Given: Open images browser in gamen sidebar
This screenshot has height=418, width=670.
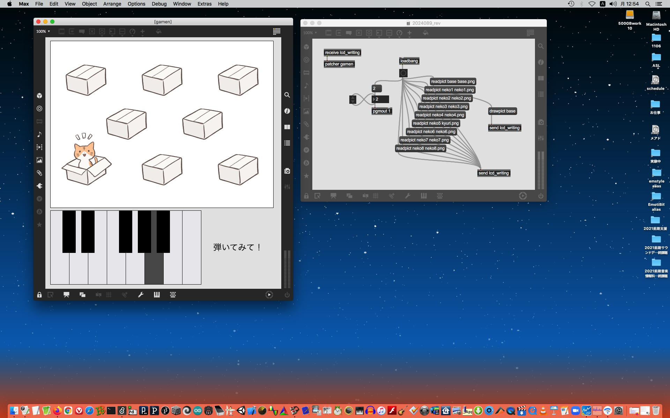Looking at the screenshot, I should click(39, 160).
